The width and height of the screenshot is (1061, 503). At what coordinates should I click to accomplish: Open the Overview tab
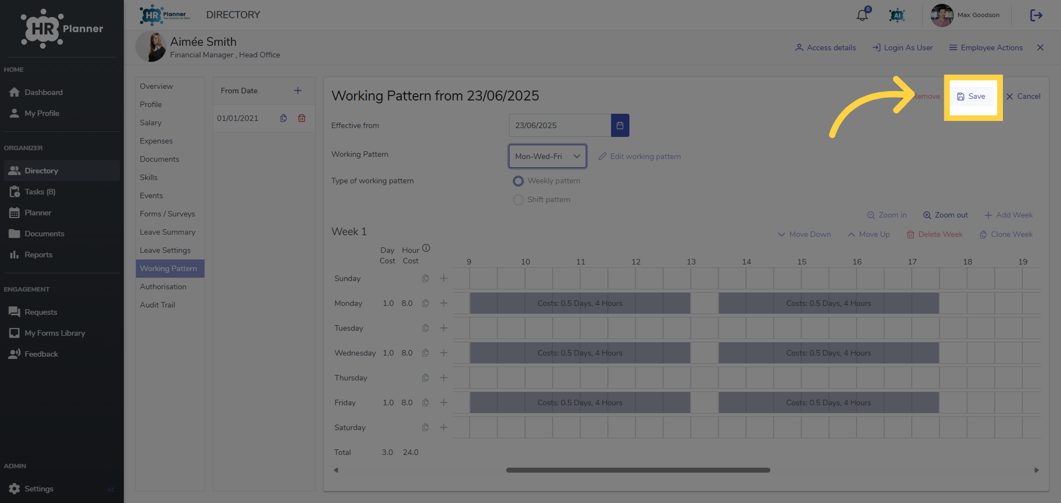pos(156,86)
